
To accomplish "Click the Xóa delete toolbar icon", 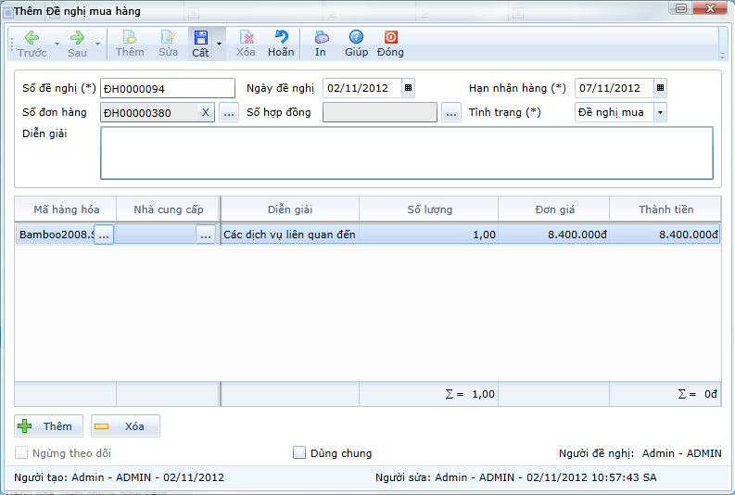I will tap(246, 38).
